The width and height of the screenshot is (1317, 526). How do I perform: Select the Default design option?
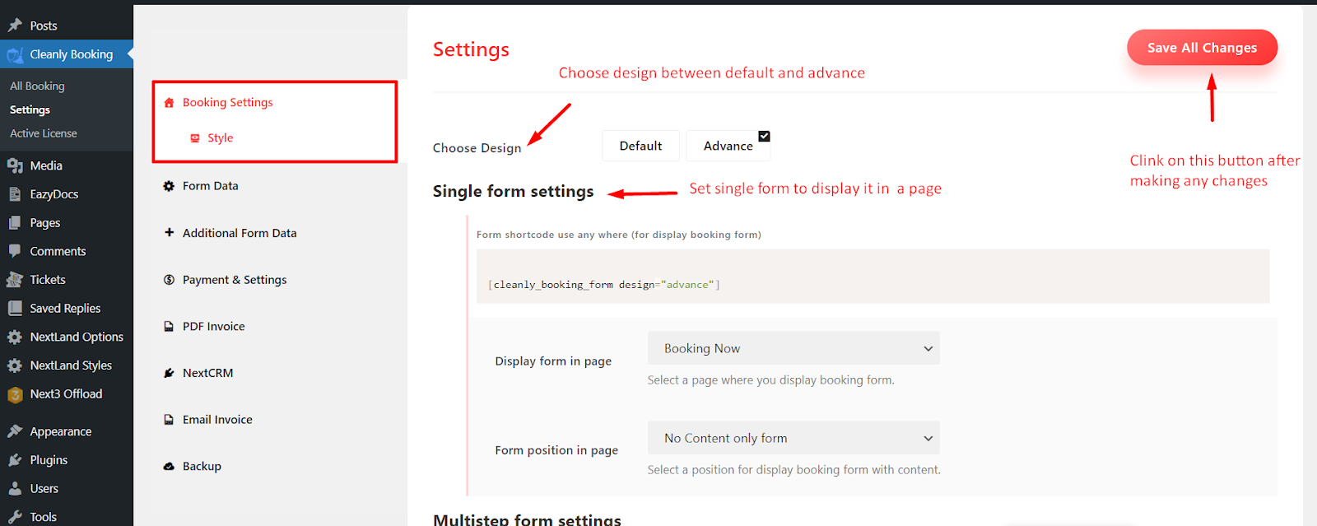640,146
